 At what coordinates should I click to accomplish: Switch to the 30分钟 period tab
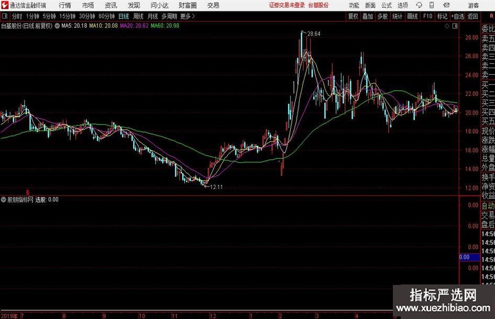click(87, 16)
